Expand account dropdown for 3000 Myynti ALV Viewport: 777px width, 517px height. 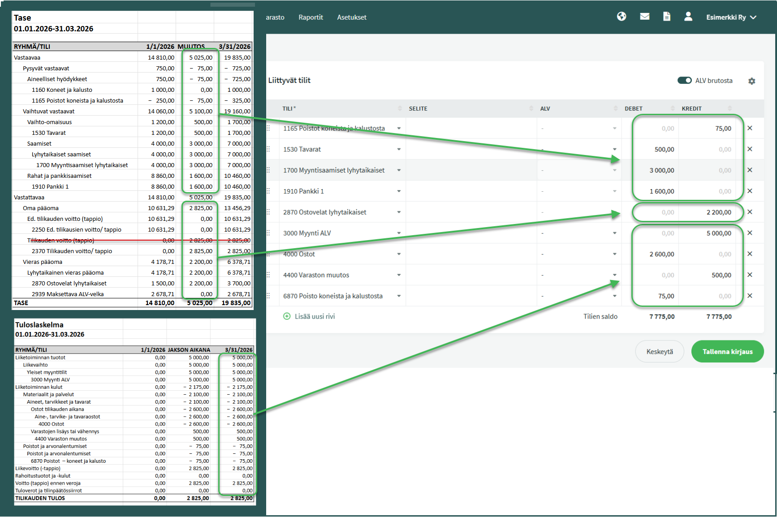[398, 233]
